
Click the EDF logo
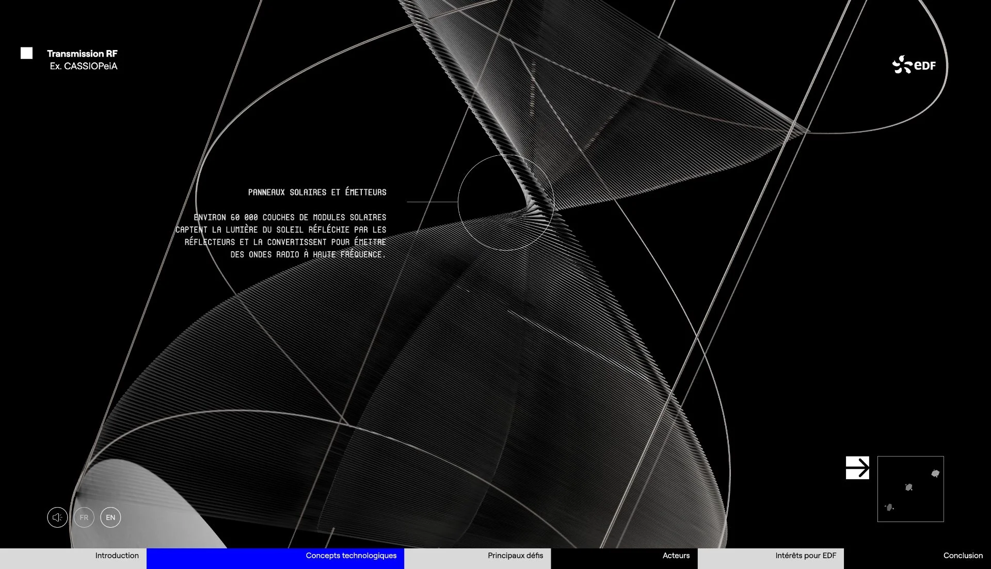tap(914, 65)
